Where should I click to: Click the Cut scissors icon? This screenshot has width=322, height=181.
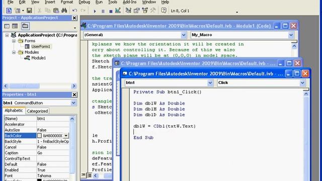point(39,11)
